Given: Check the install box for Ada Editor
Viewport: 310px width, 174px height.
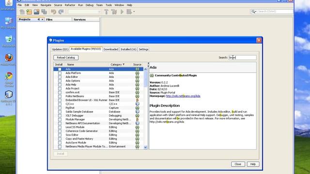Looking at the screenshot, I should pyautogui.click(x=60, y=77).
